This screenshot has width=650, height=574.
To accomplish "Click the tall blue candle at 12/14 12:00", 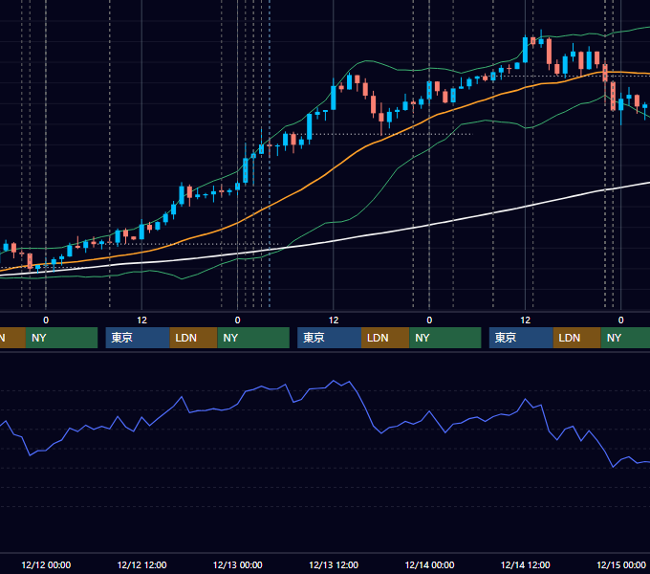I will pos(525,50).
